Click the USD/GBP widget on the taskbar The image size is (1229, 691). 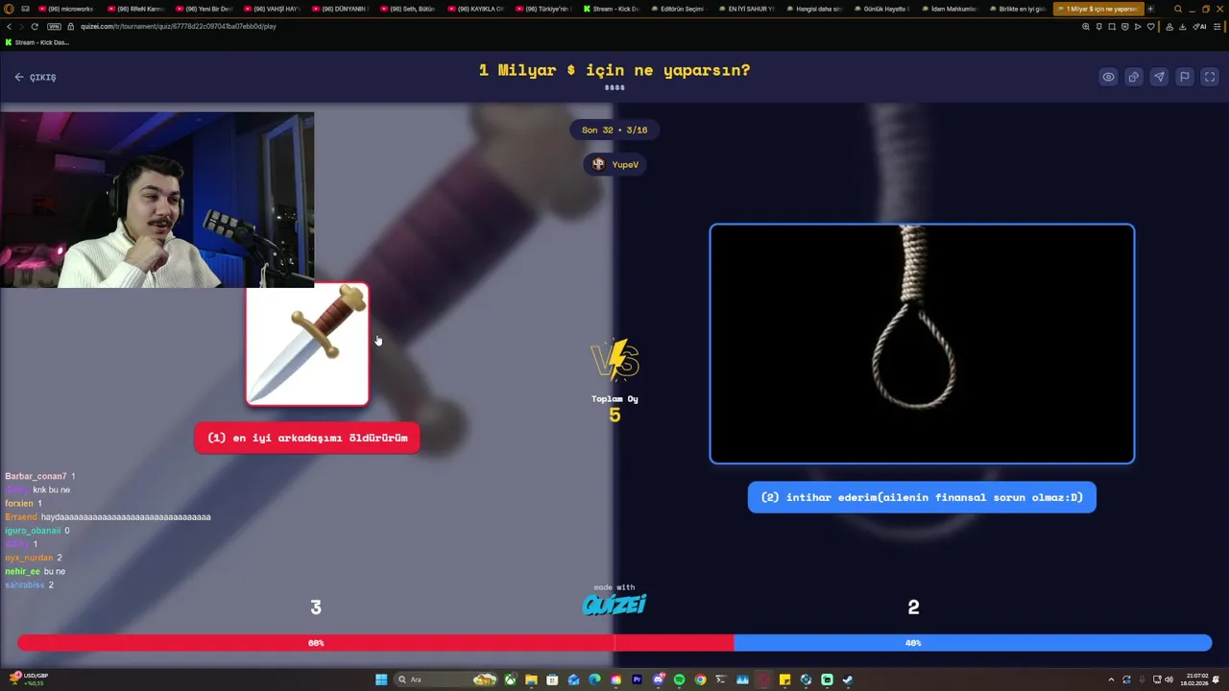click(29, 679)
